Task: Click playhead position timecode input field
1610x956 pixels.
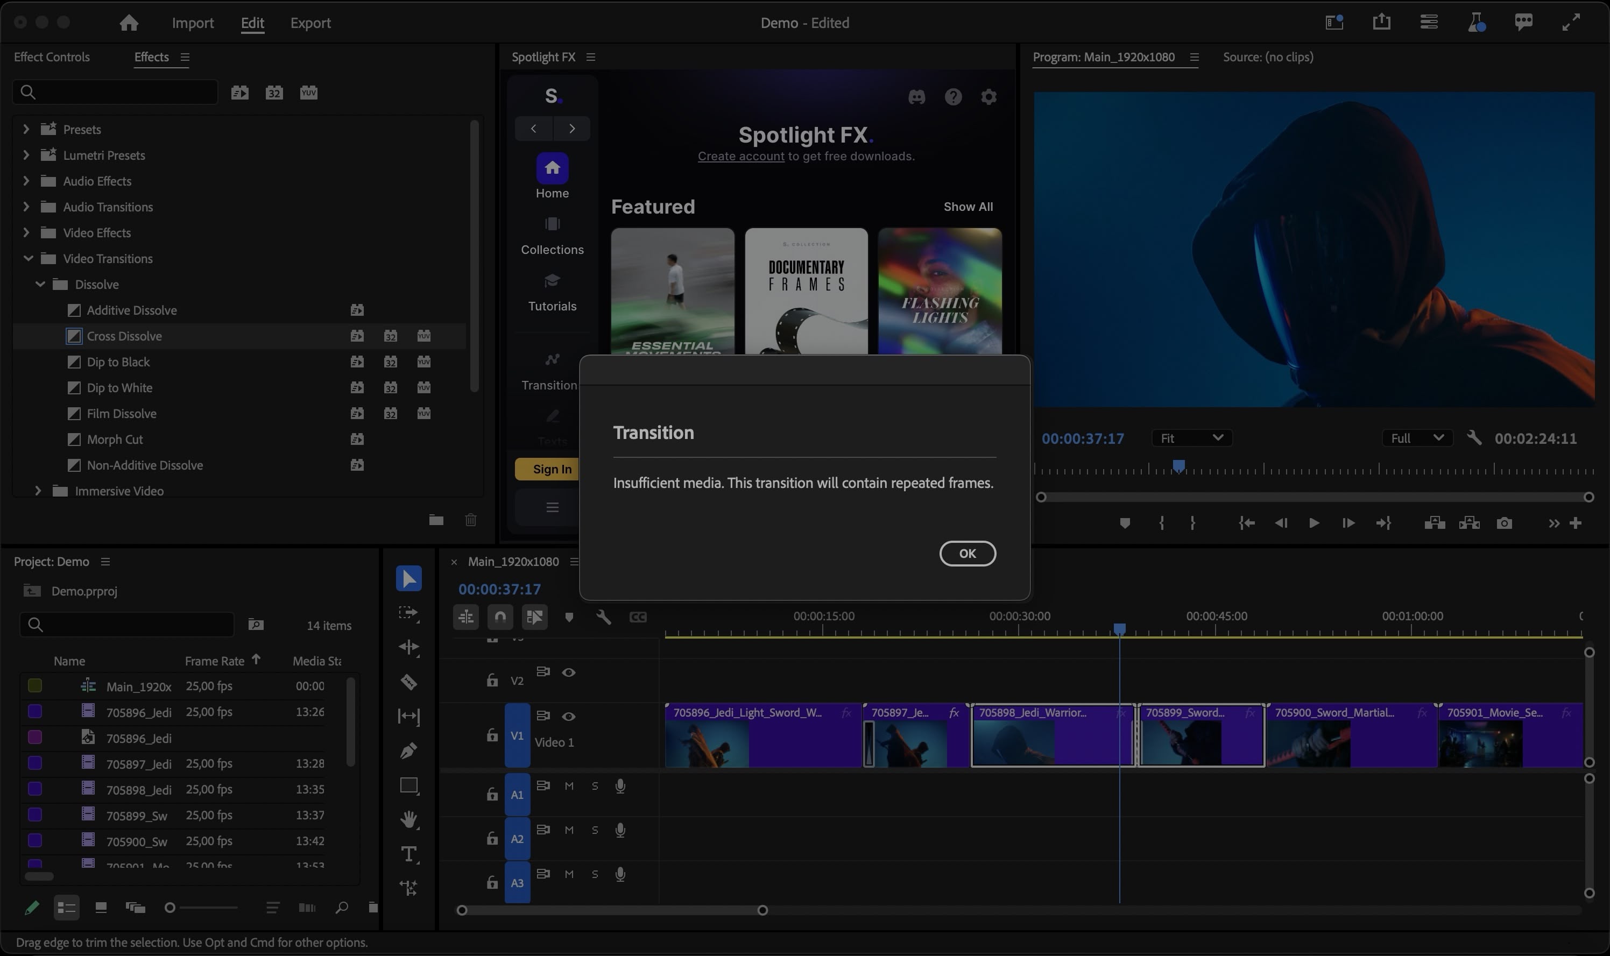Action: pyautogui.click(x=498, y=590)
